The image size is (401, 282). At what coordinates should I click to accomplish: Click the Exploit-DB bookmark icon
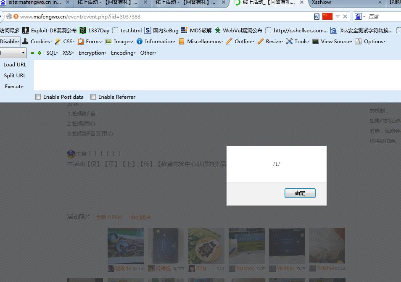pos(26,30)
